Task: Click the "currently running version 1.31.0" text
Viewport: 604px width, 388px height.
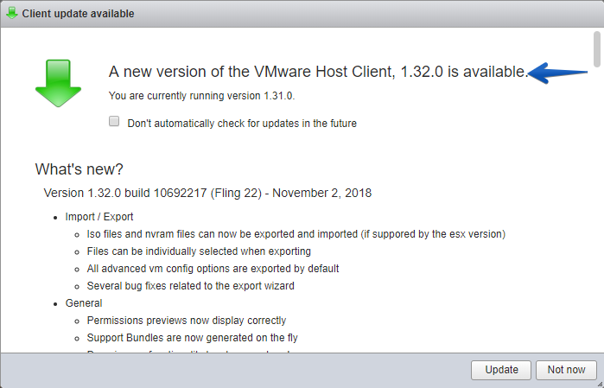Action: [x=201, y=96]
